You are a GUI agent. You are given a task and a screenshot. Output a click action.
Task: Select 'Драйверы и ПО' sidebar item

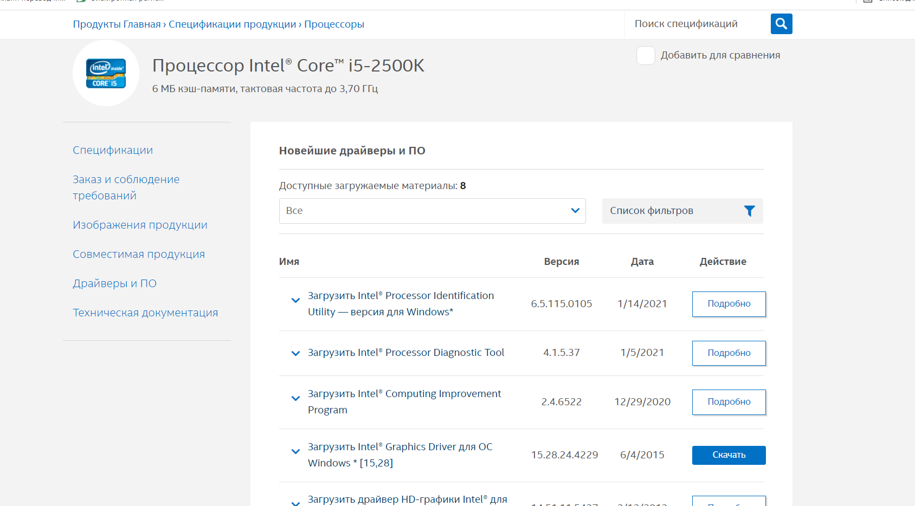[x=114, y=283]
